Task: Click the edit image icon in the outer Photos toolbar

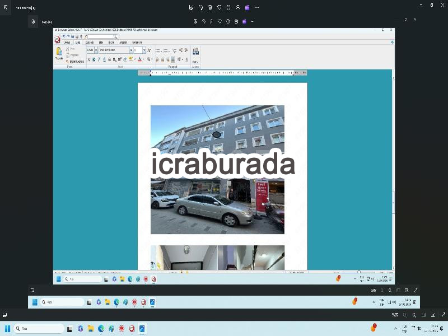Action: [x=191, y=8]
